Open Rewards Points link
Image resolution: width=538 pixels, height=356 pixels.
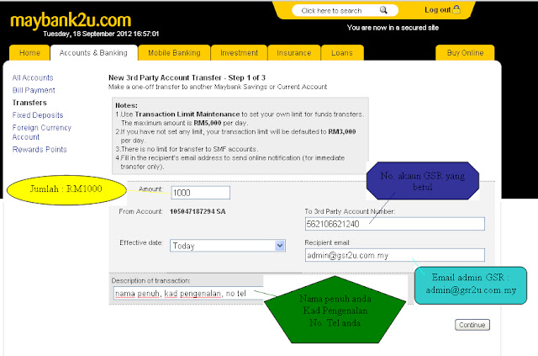(x=40, y=150)
